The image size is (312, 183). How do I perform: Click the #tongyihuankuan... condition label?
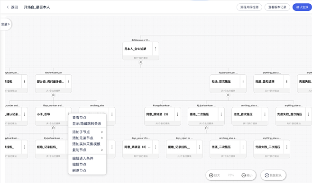click(163, 105)
